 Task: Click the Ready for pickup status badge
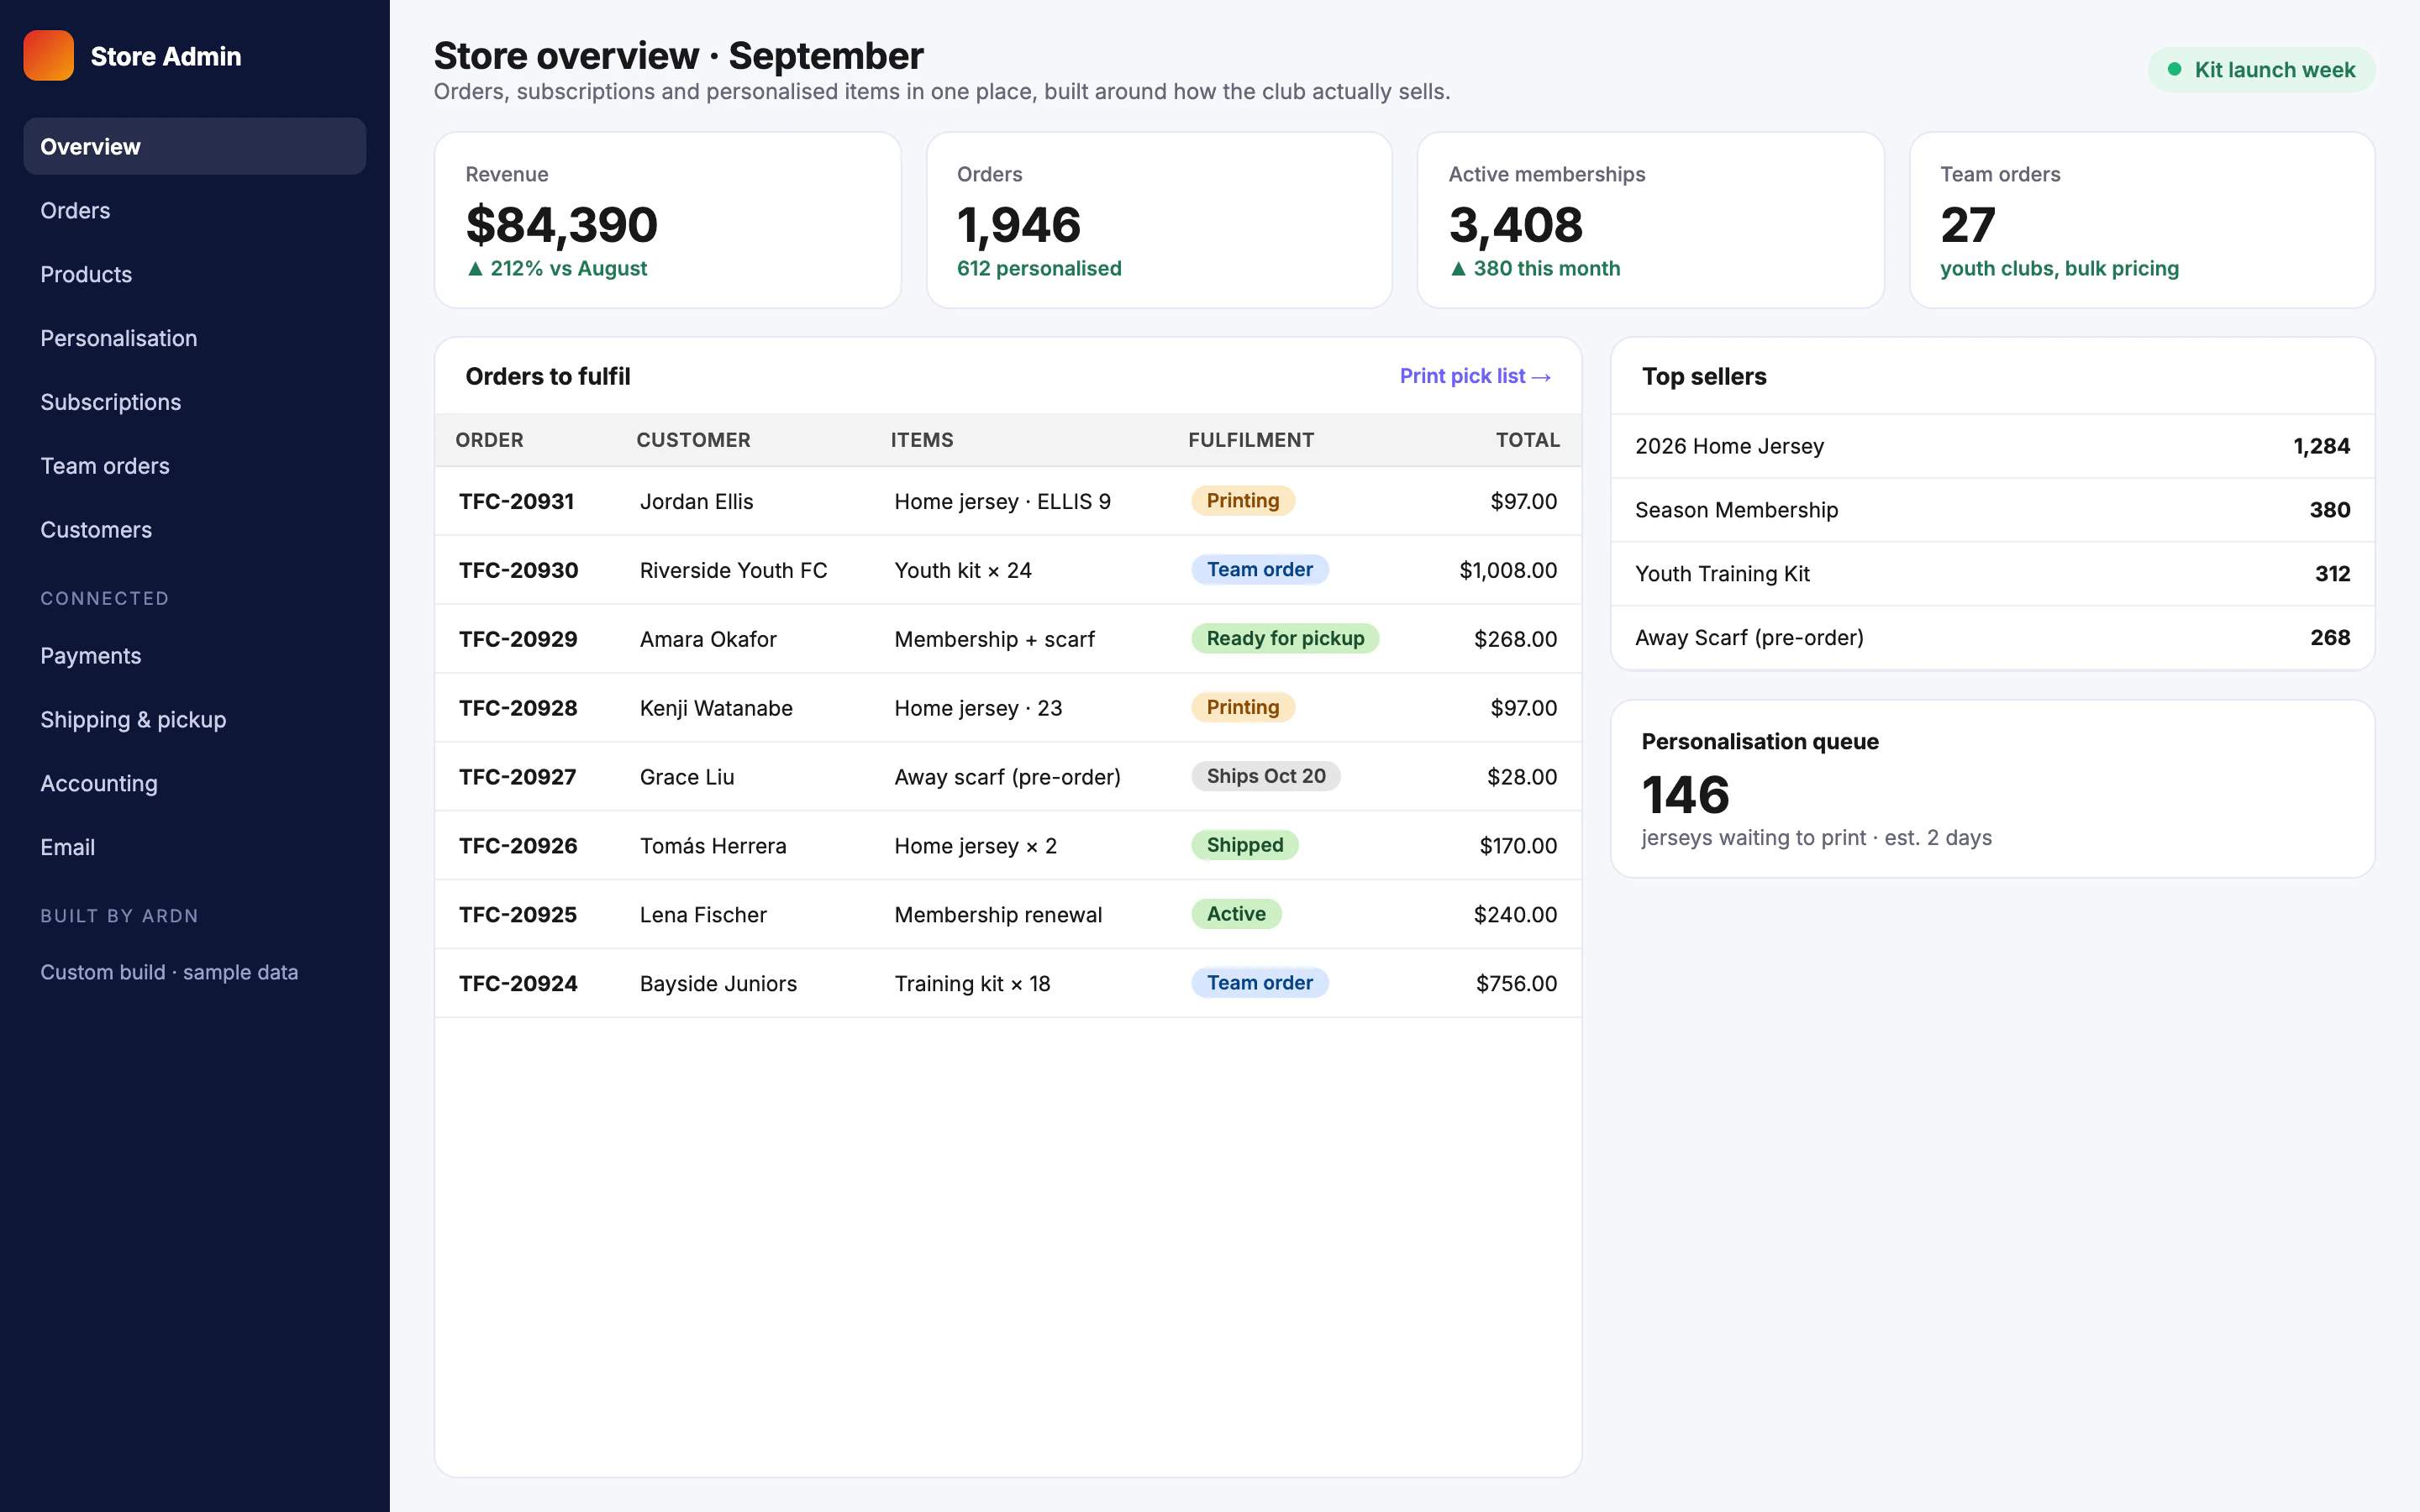pyautogui.click(x=1285, y=638)
